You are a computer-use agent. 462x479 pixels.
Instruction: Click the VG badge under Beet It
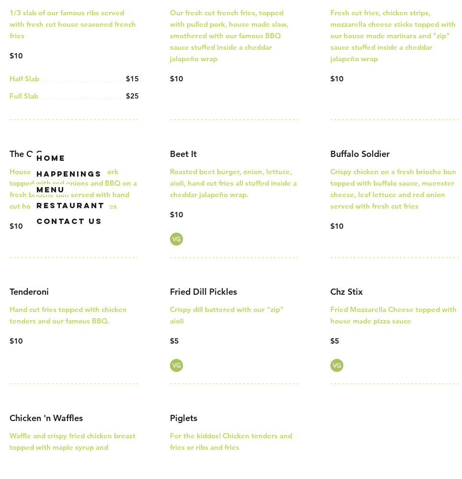176,239
